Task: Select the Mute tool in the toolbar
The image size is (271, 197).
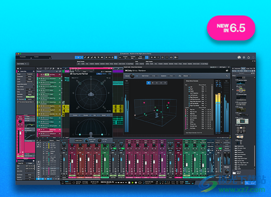Action: coord(95,58)
